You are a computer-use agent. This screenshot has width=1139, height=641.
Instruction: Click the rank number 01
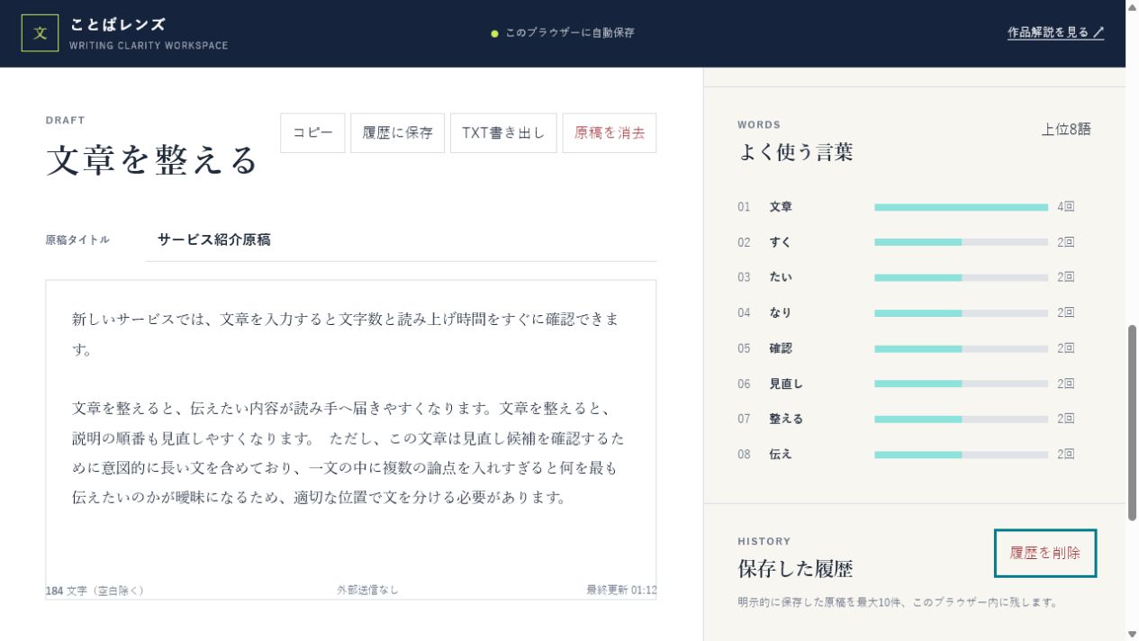tap(744, 207)
